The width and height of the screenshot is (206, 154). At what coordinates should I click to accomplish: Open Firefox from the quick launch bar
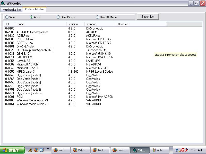click(x=36, y=150)
